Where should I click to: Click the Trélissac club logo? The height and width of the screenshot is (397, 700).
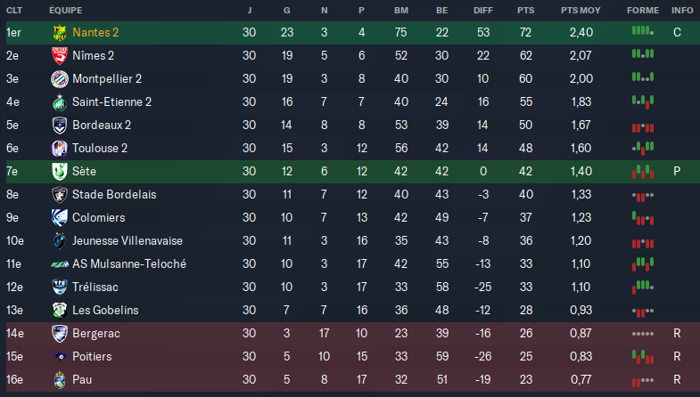coord(59,287)
